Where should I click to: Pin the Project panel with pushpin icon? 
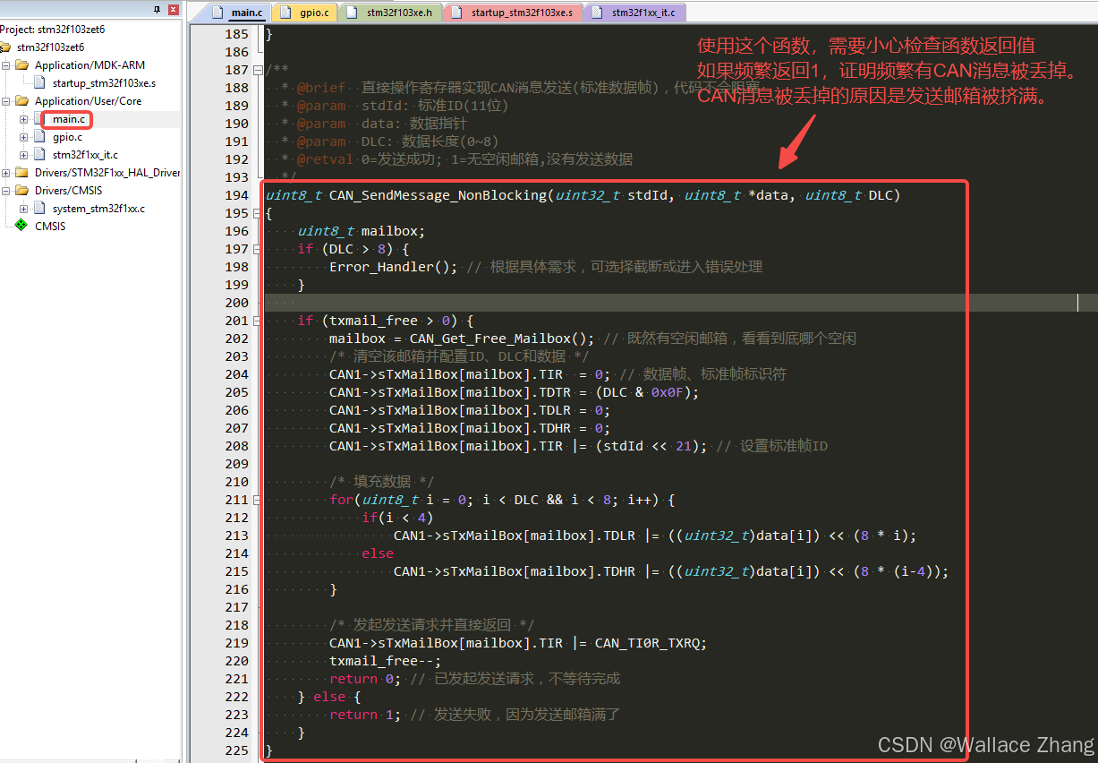158,9
